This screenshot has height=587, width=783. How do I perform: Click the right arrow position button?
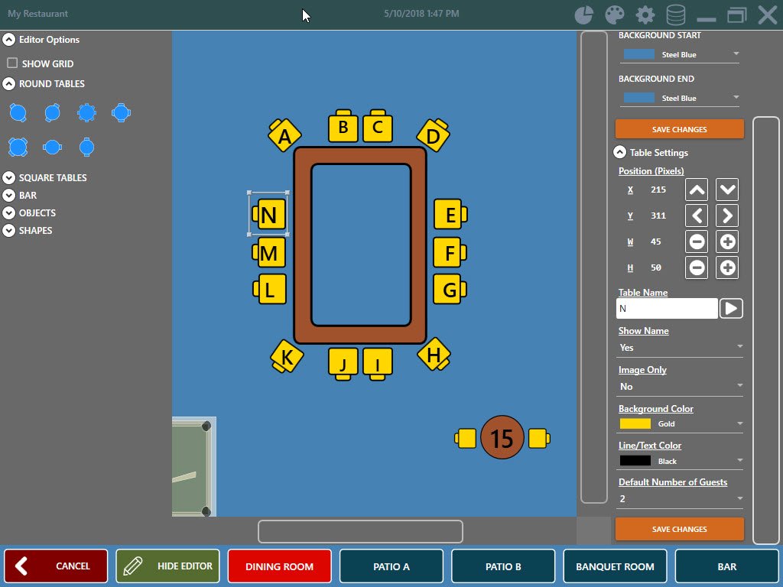(x=727, y=216)
